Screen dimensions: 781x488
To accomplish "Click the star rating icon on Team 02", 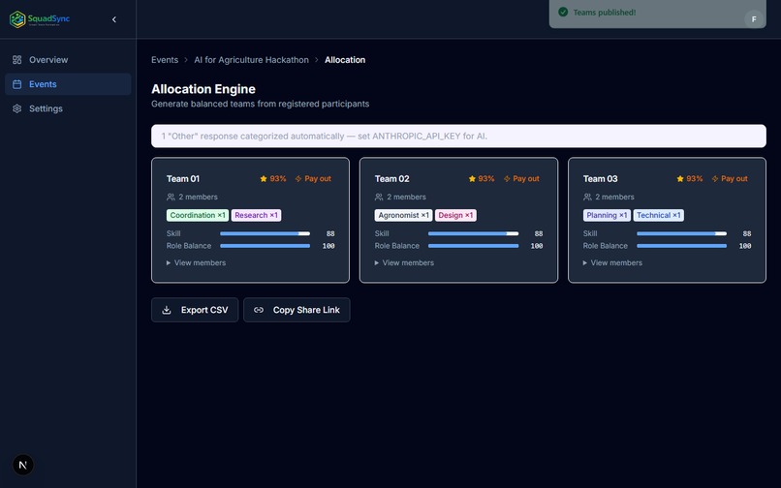I will coord(472,179).
